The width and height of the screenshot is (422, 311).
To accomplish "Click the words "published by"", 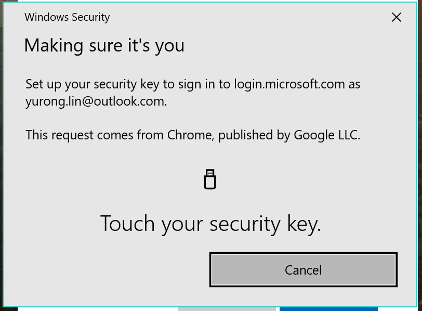I will click(254, 135).
